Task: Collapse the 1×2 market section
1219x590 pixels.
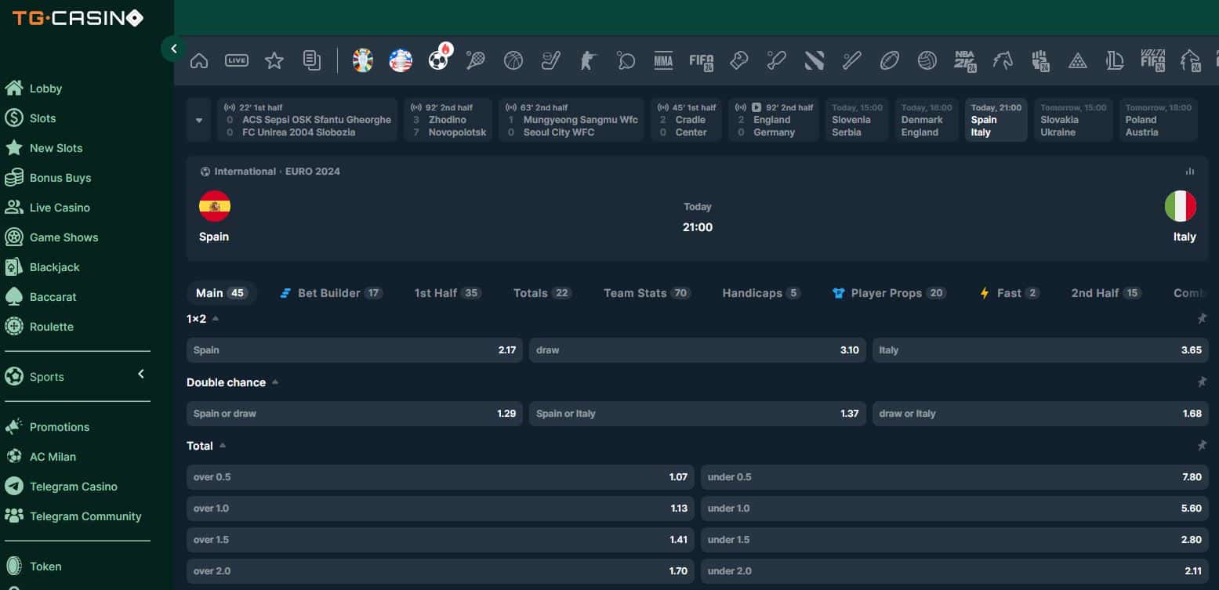Action: click(x=216, y=318)
